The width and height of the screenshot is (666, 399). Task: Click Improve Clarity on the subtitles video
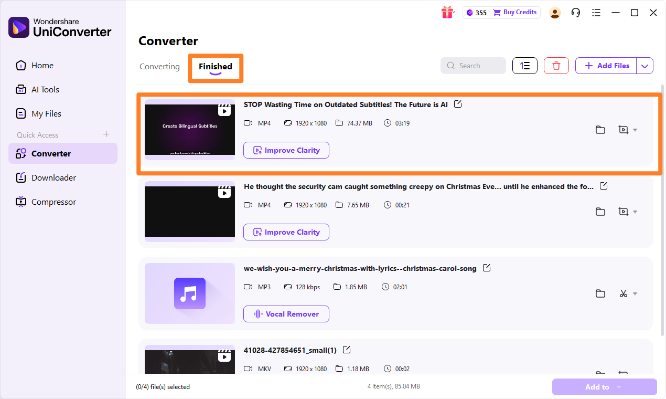[286, 150]
